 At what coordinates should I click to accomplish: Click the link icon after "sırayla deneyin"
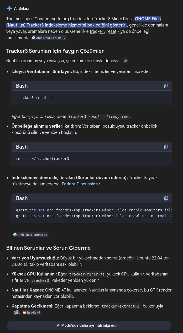126,61
